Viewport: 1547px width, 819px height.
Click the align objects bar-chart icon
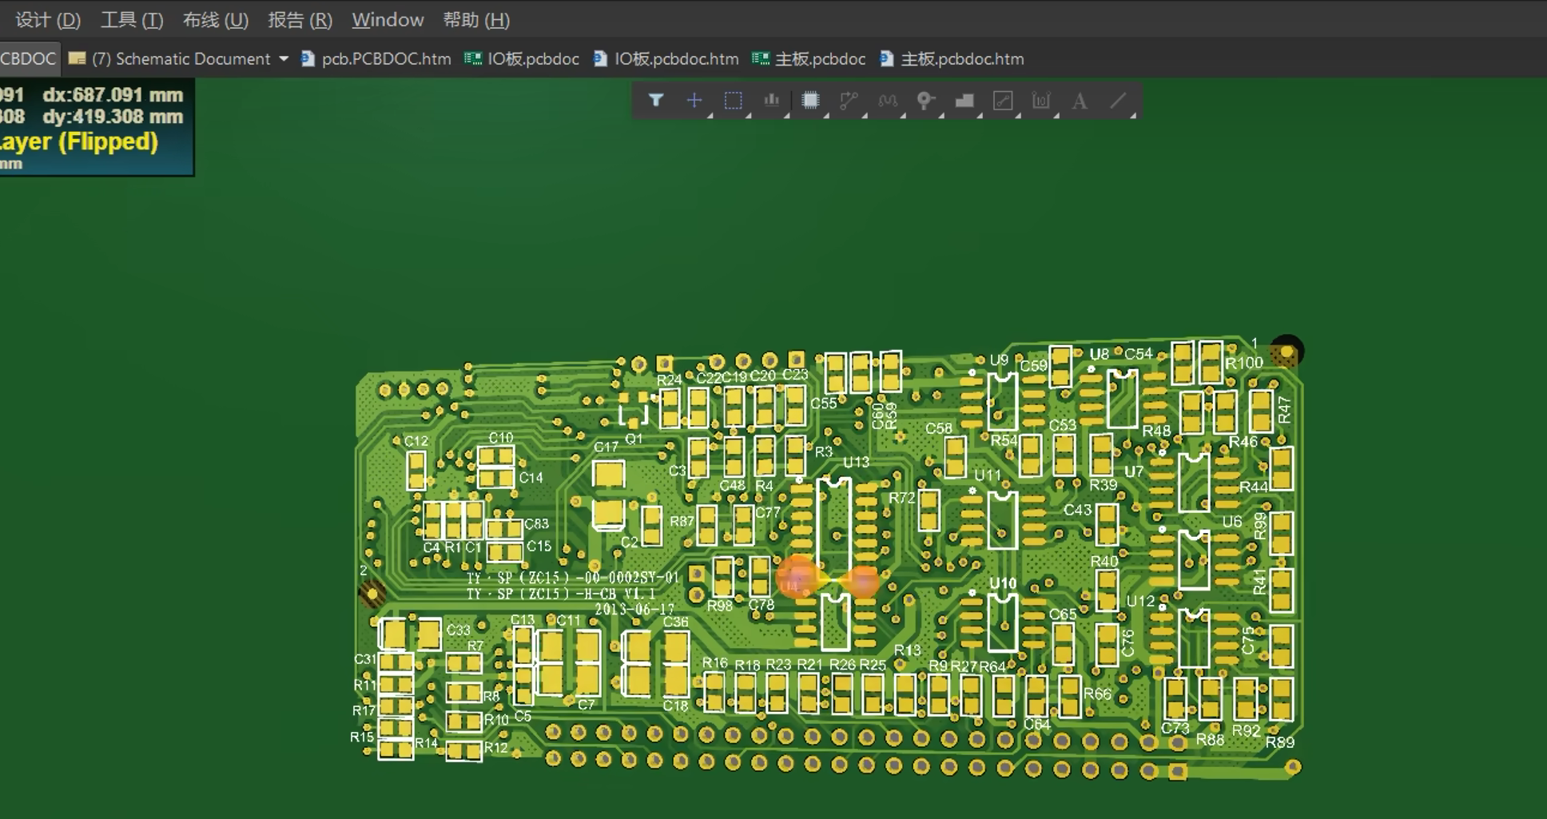[771, 101]
